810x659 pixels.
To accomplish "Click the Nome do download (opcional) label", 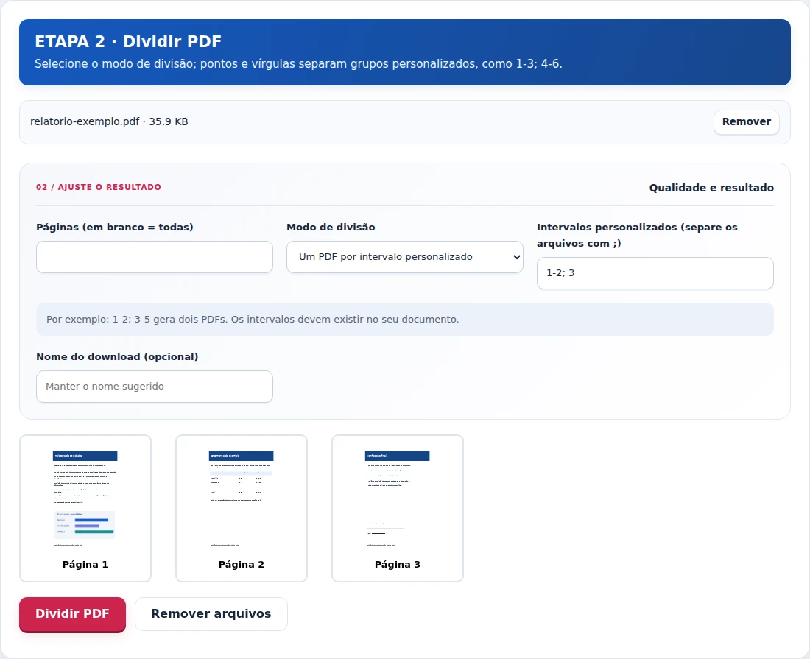I will pyautogui.click(x=117, y=357).
